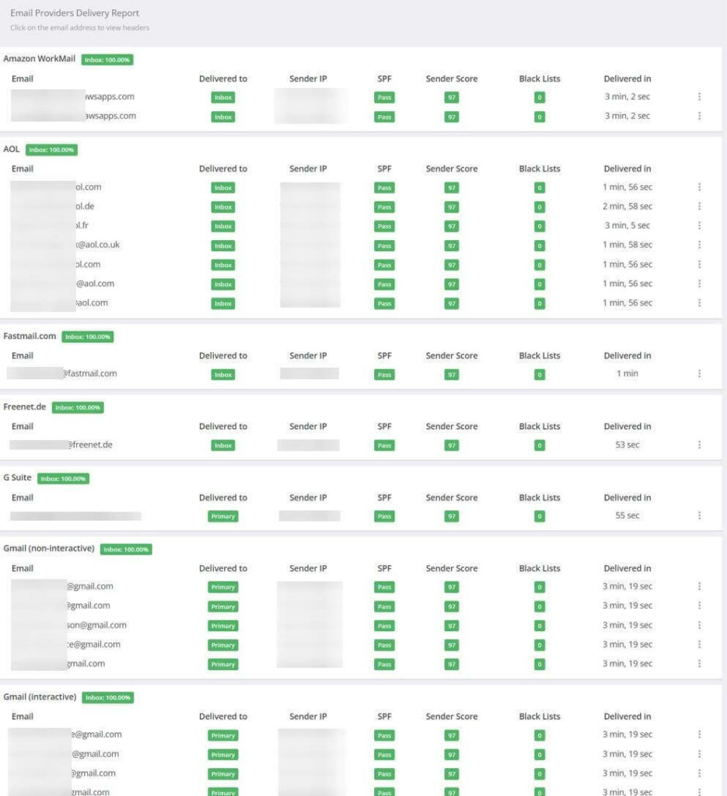The width and height of the screenshot is (727, 796).
Task: Click the 'Sender Score' column header under Freenet.de
Action: click(452, 427)
